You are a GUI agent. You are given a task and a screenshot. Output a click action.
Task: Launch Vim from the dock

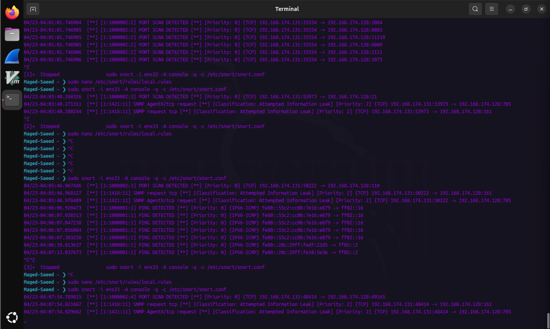pos(12,78)
